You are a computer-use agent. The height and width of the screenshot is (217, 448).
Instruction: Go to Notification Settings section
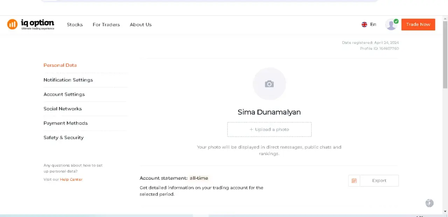pyautogui.click(x=68, y=80)
